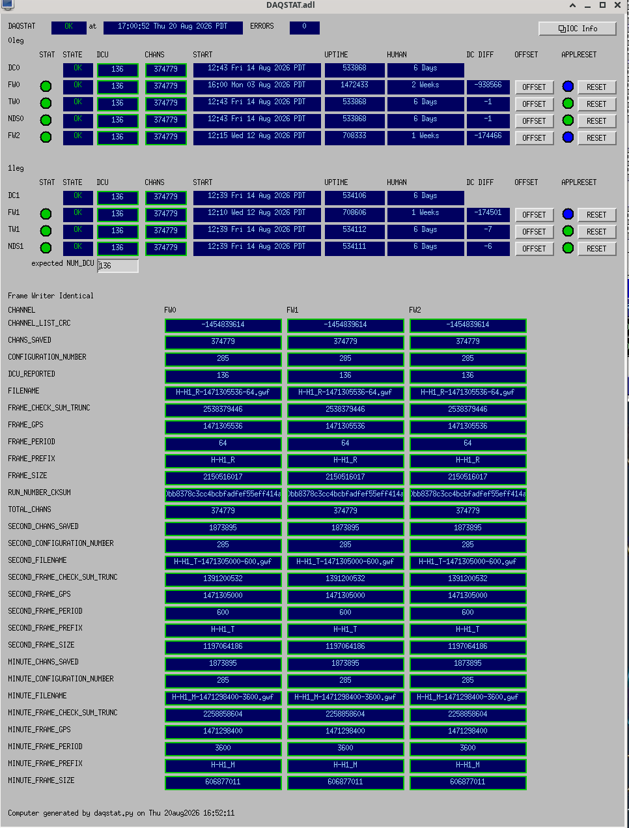Click the current time 17:00:52 field

click(173, 27)
